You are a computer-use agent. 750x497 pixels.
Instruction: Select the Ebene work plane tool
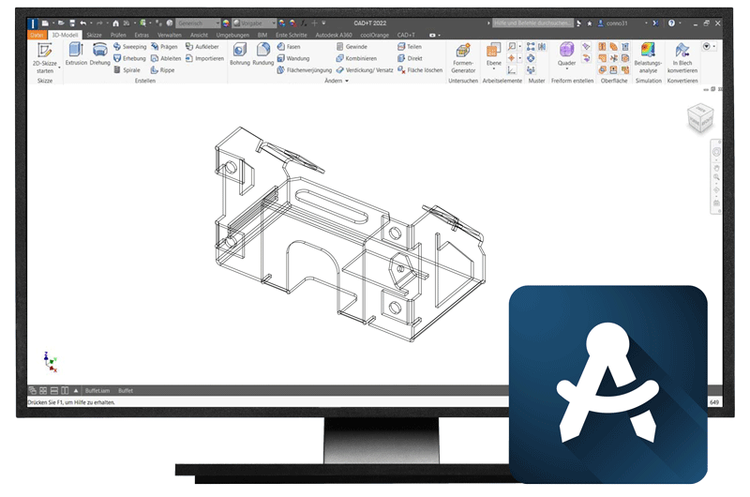pos(494,53)
